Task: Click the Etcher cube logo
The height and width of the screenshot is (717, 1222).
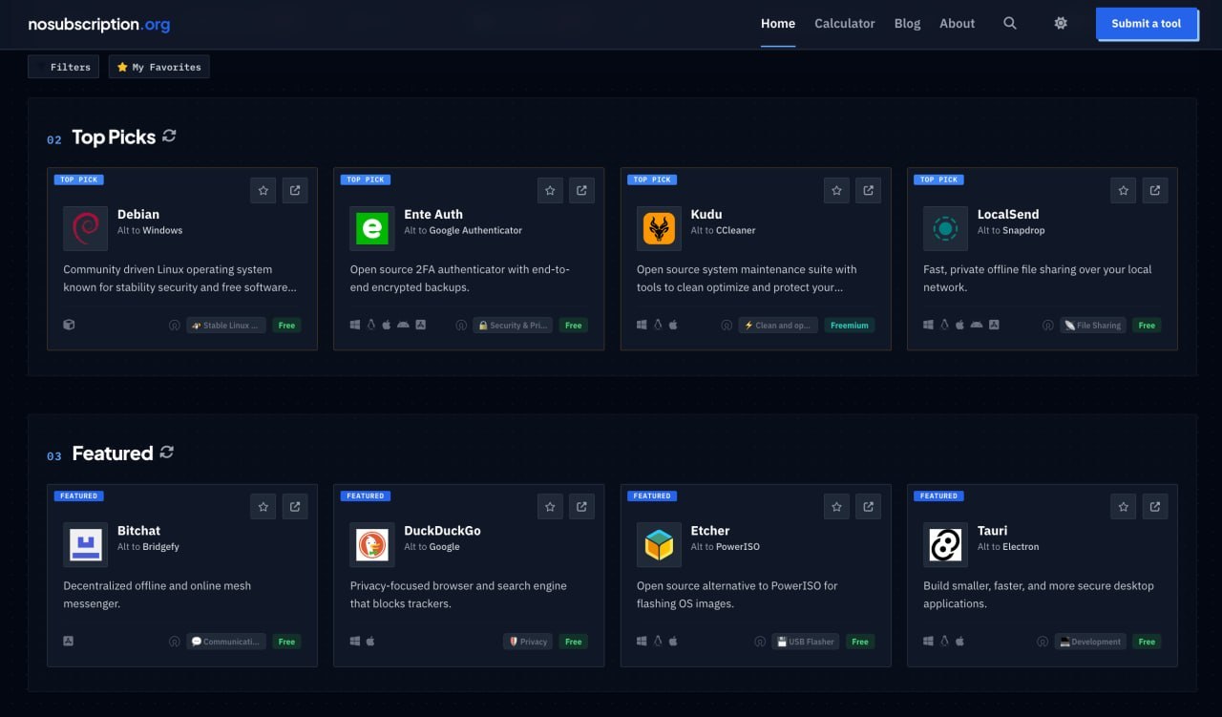Action: pos(659,545)
